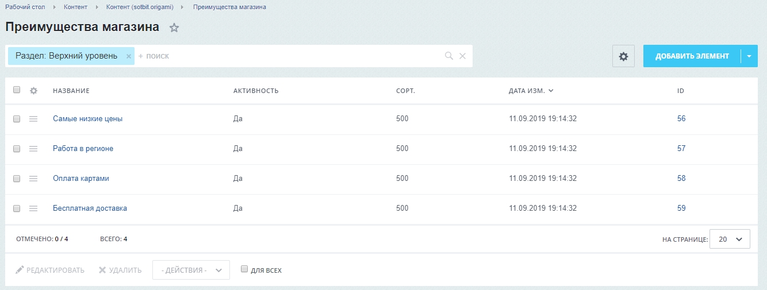767x290 pixels.
Task: Go to Контент in breadcrumbs
Action: pyautogui.click(x=75, y=7)
